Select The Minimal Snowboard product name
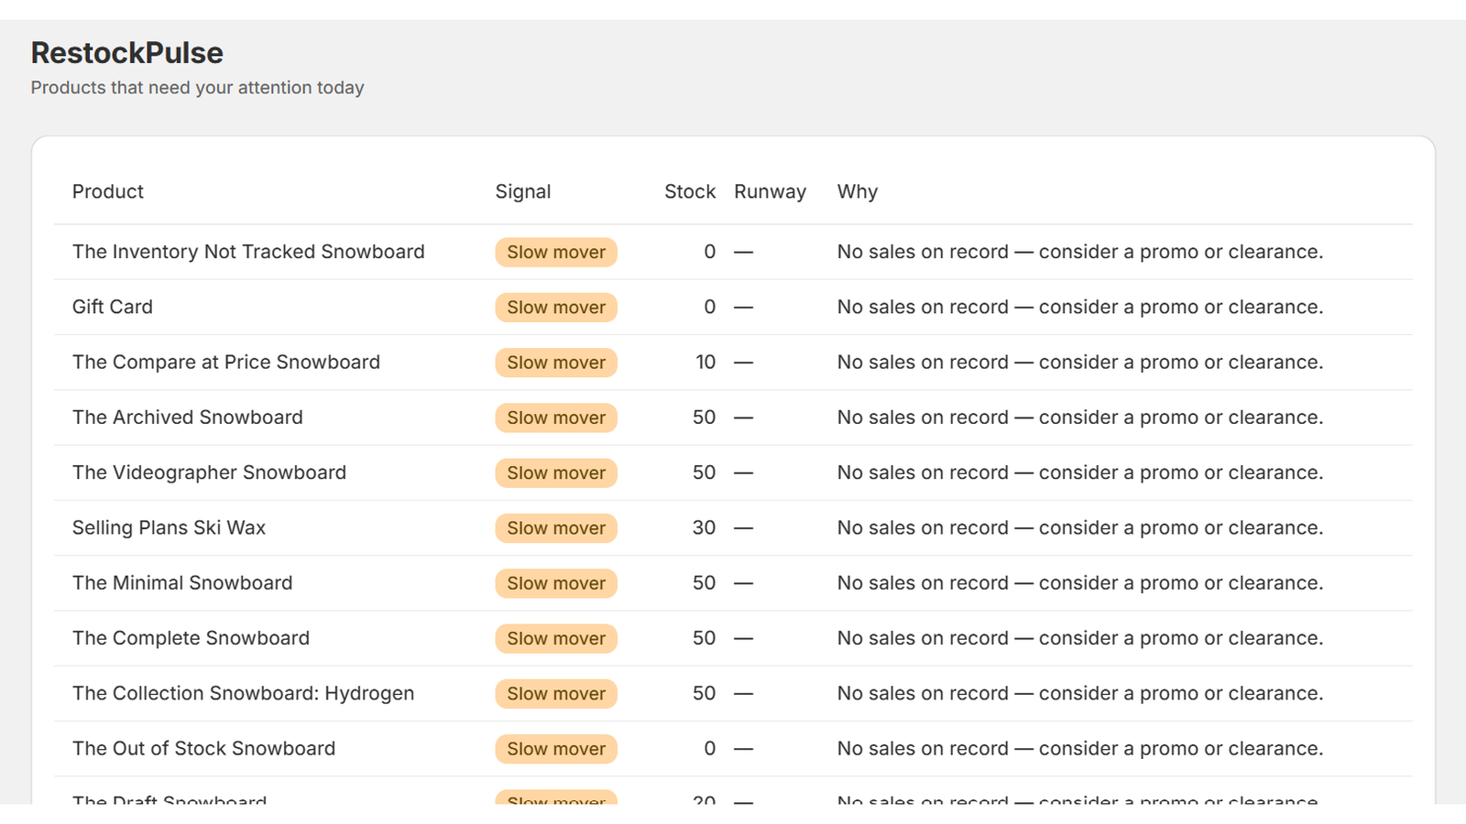 [x=182, y=583]
